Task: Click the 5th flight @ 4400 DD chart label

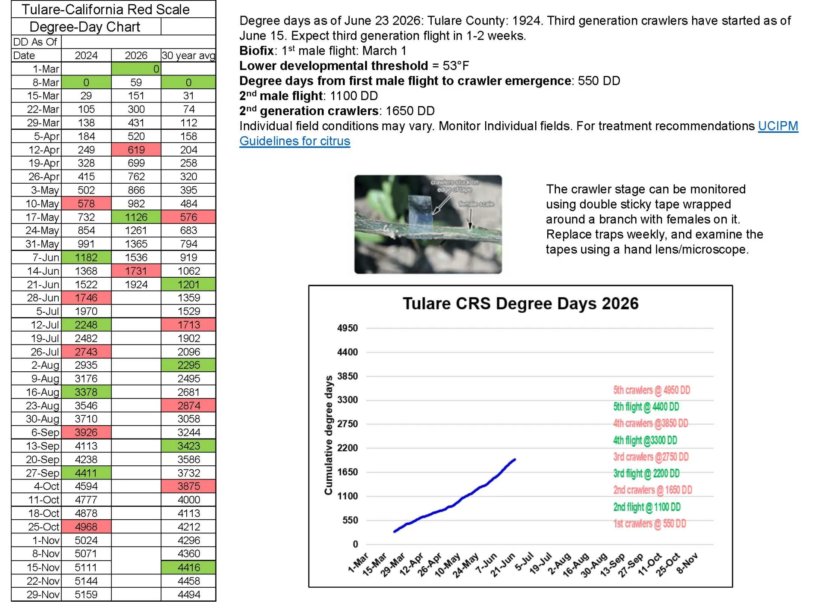Action: pos(646,407)
